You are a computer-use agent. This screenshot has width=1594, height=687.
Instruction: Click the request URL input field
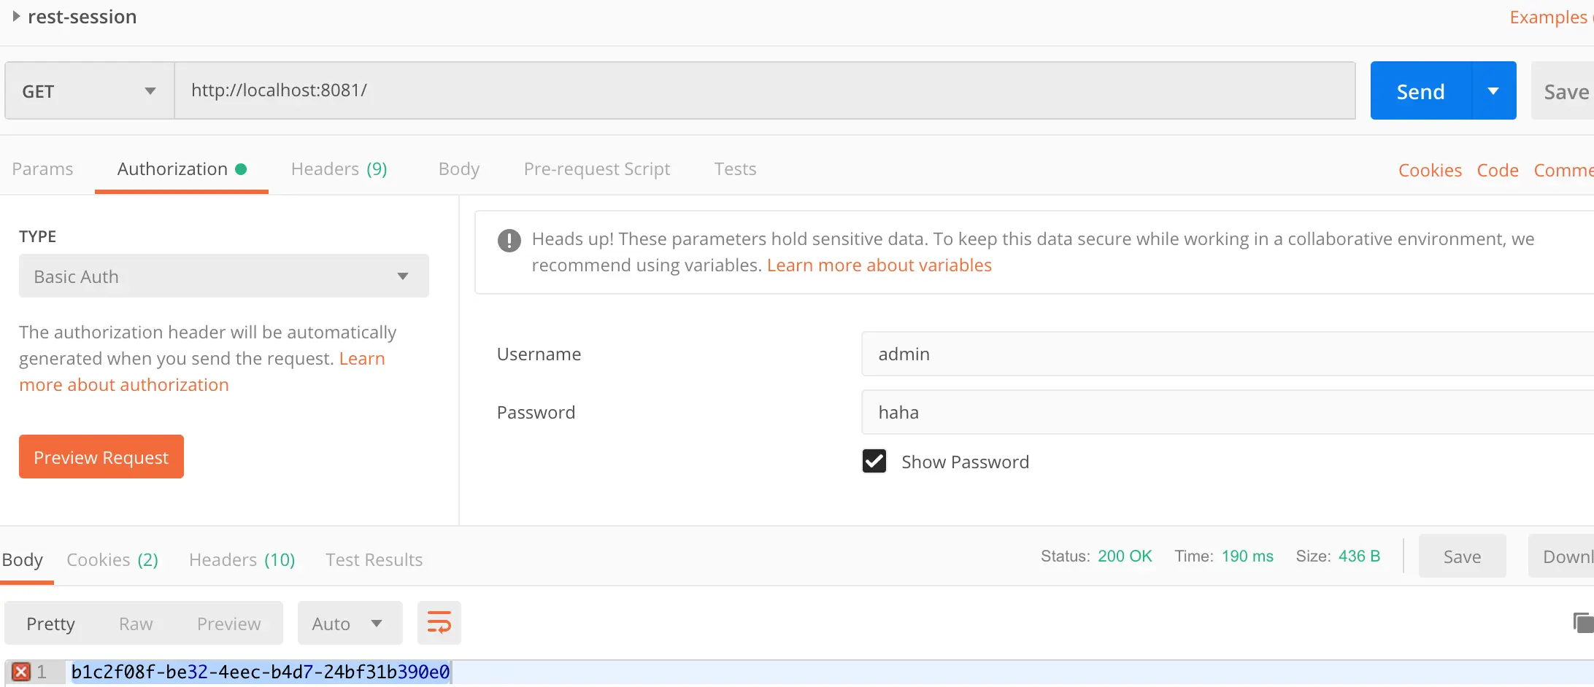point(764,90)
